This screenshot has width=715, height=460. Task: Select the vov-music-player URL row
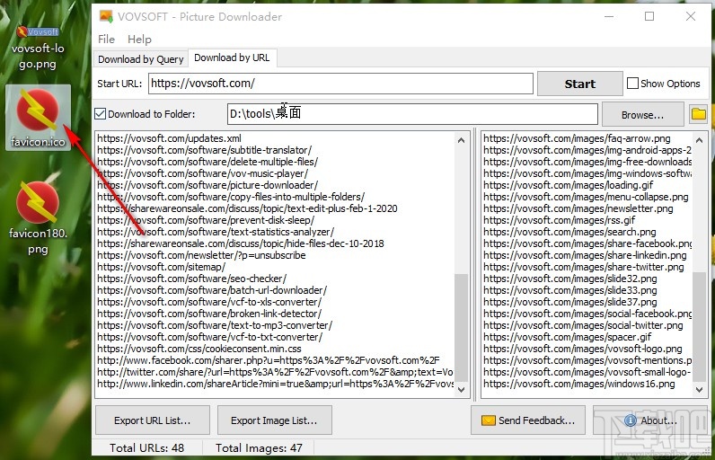point(275,173)
